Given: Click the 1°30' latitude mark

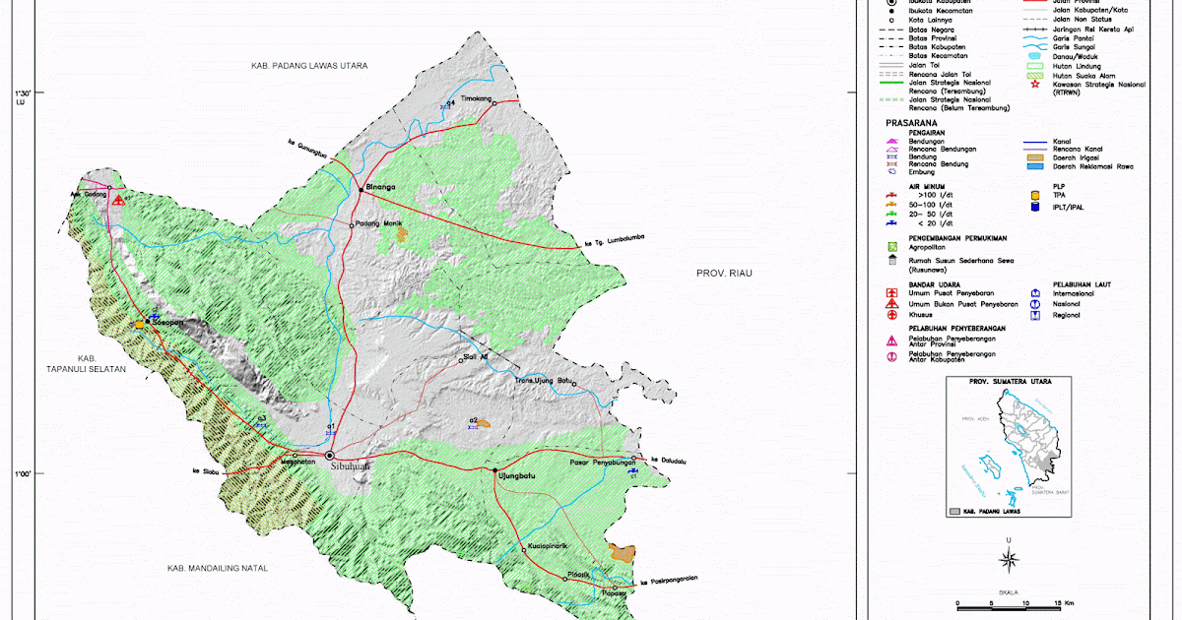Looking at the screenshot, I should tap(23, 93).
